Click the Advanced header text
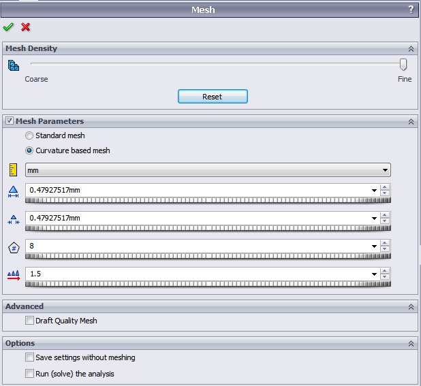 point(25,306)
